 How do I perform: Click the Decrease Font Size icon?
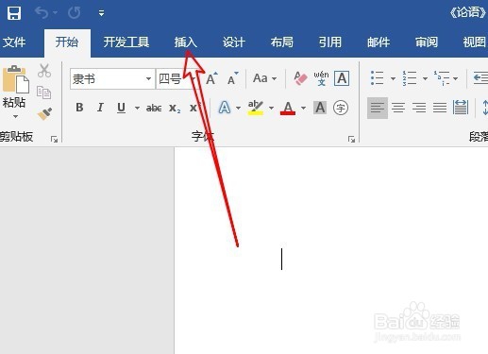coord(232,78)
